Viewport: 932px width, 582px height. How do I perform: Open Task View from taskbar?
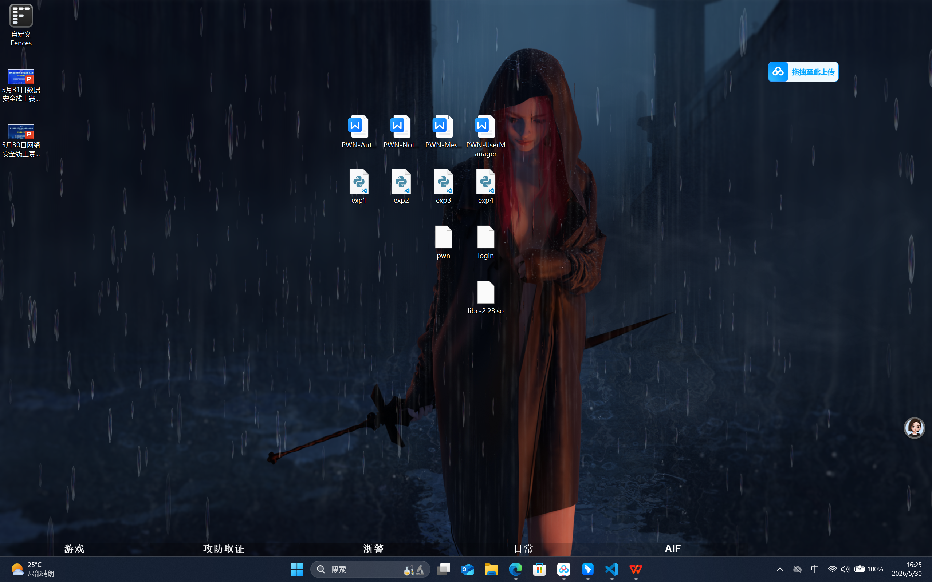[443, 569]
